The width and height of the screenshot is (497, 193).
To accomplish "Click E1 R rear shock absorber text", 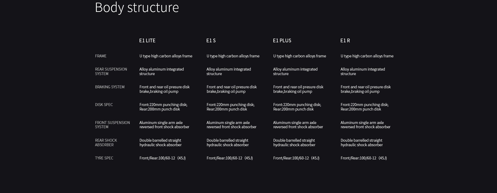I will coord(361,143).
